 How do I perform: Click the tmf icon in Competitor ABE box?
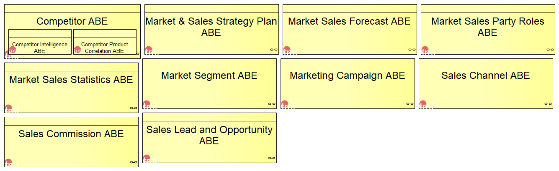coord(8,54)
